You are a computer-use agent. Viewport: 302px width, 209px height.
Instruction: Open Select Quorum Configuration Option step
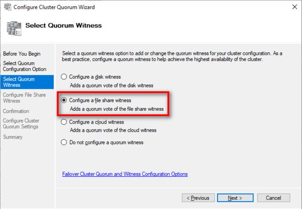tap(24, 66)
